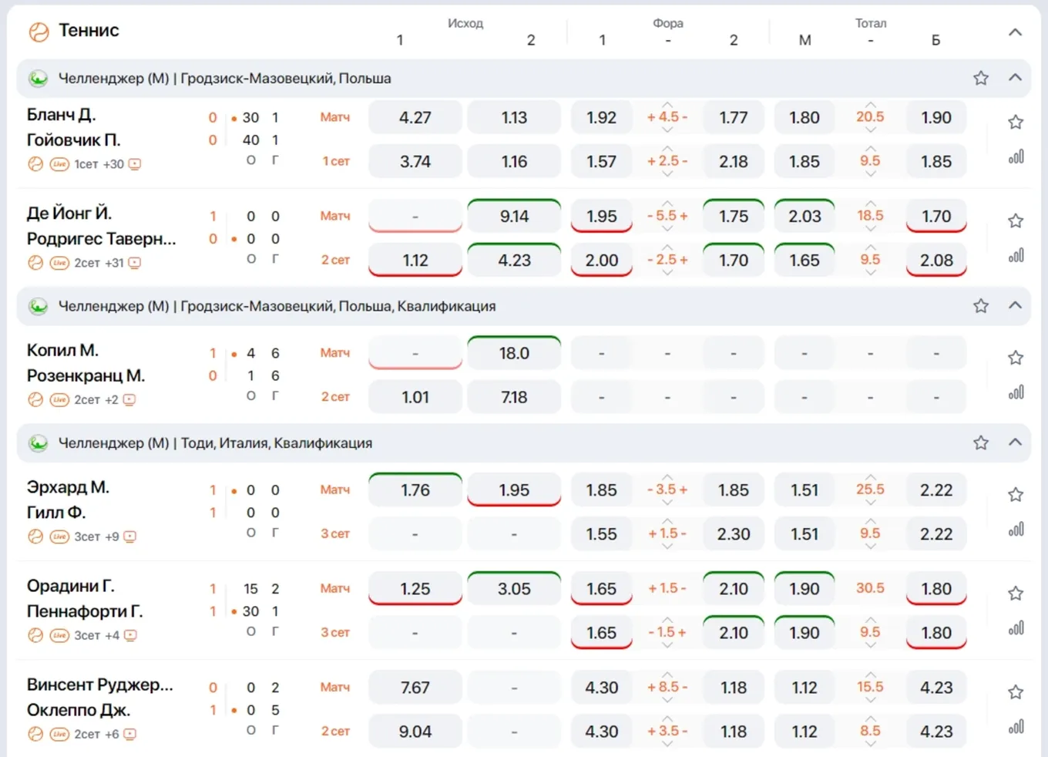This screenshot has width=1048, height=757.
Task: Add Орадини vs Пеннафорти match to favorites
Action: click(x=1016, y=593)
